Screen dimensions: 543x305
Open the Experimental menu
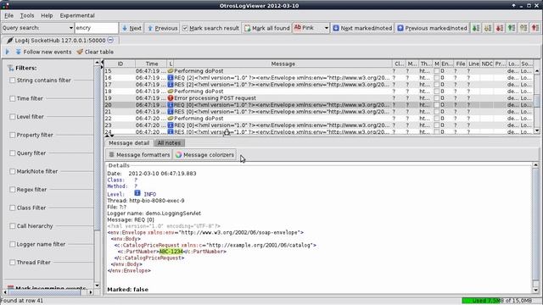77,15
